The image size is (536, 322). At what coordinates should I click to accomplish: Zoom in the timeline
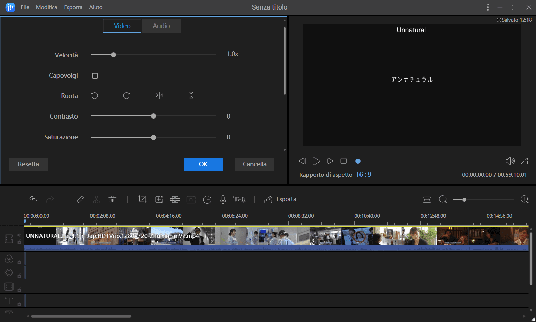[x=524, y=199]
